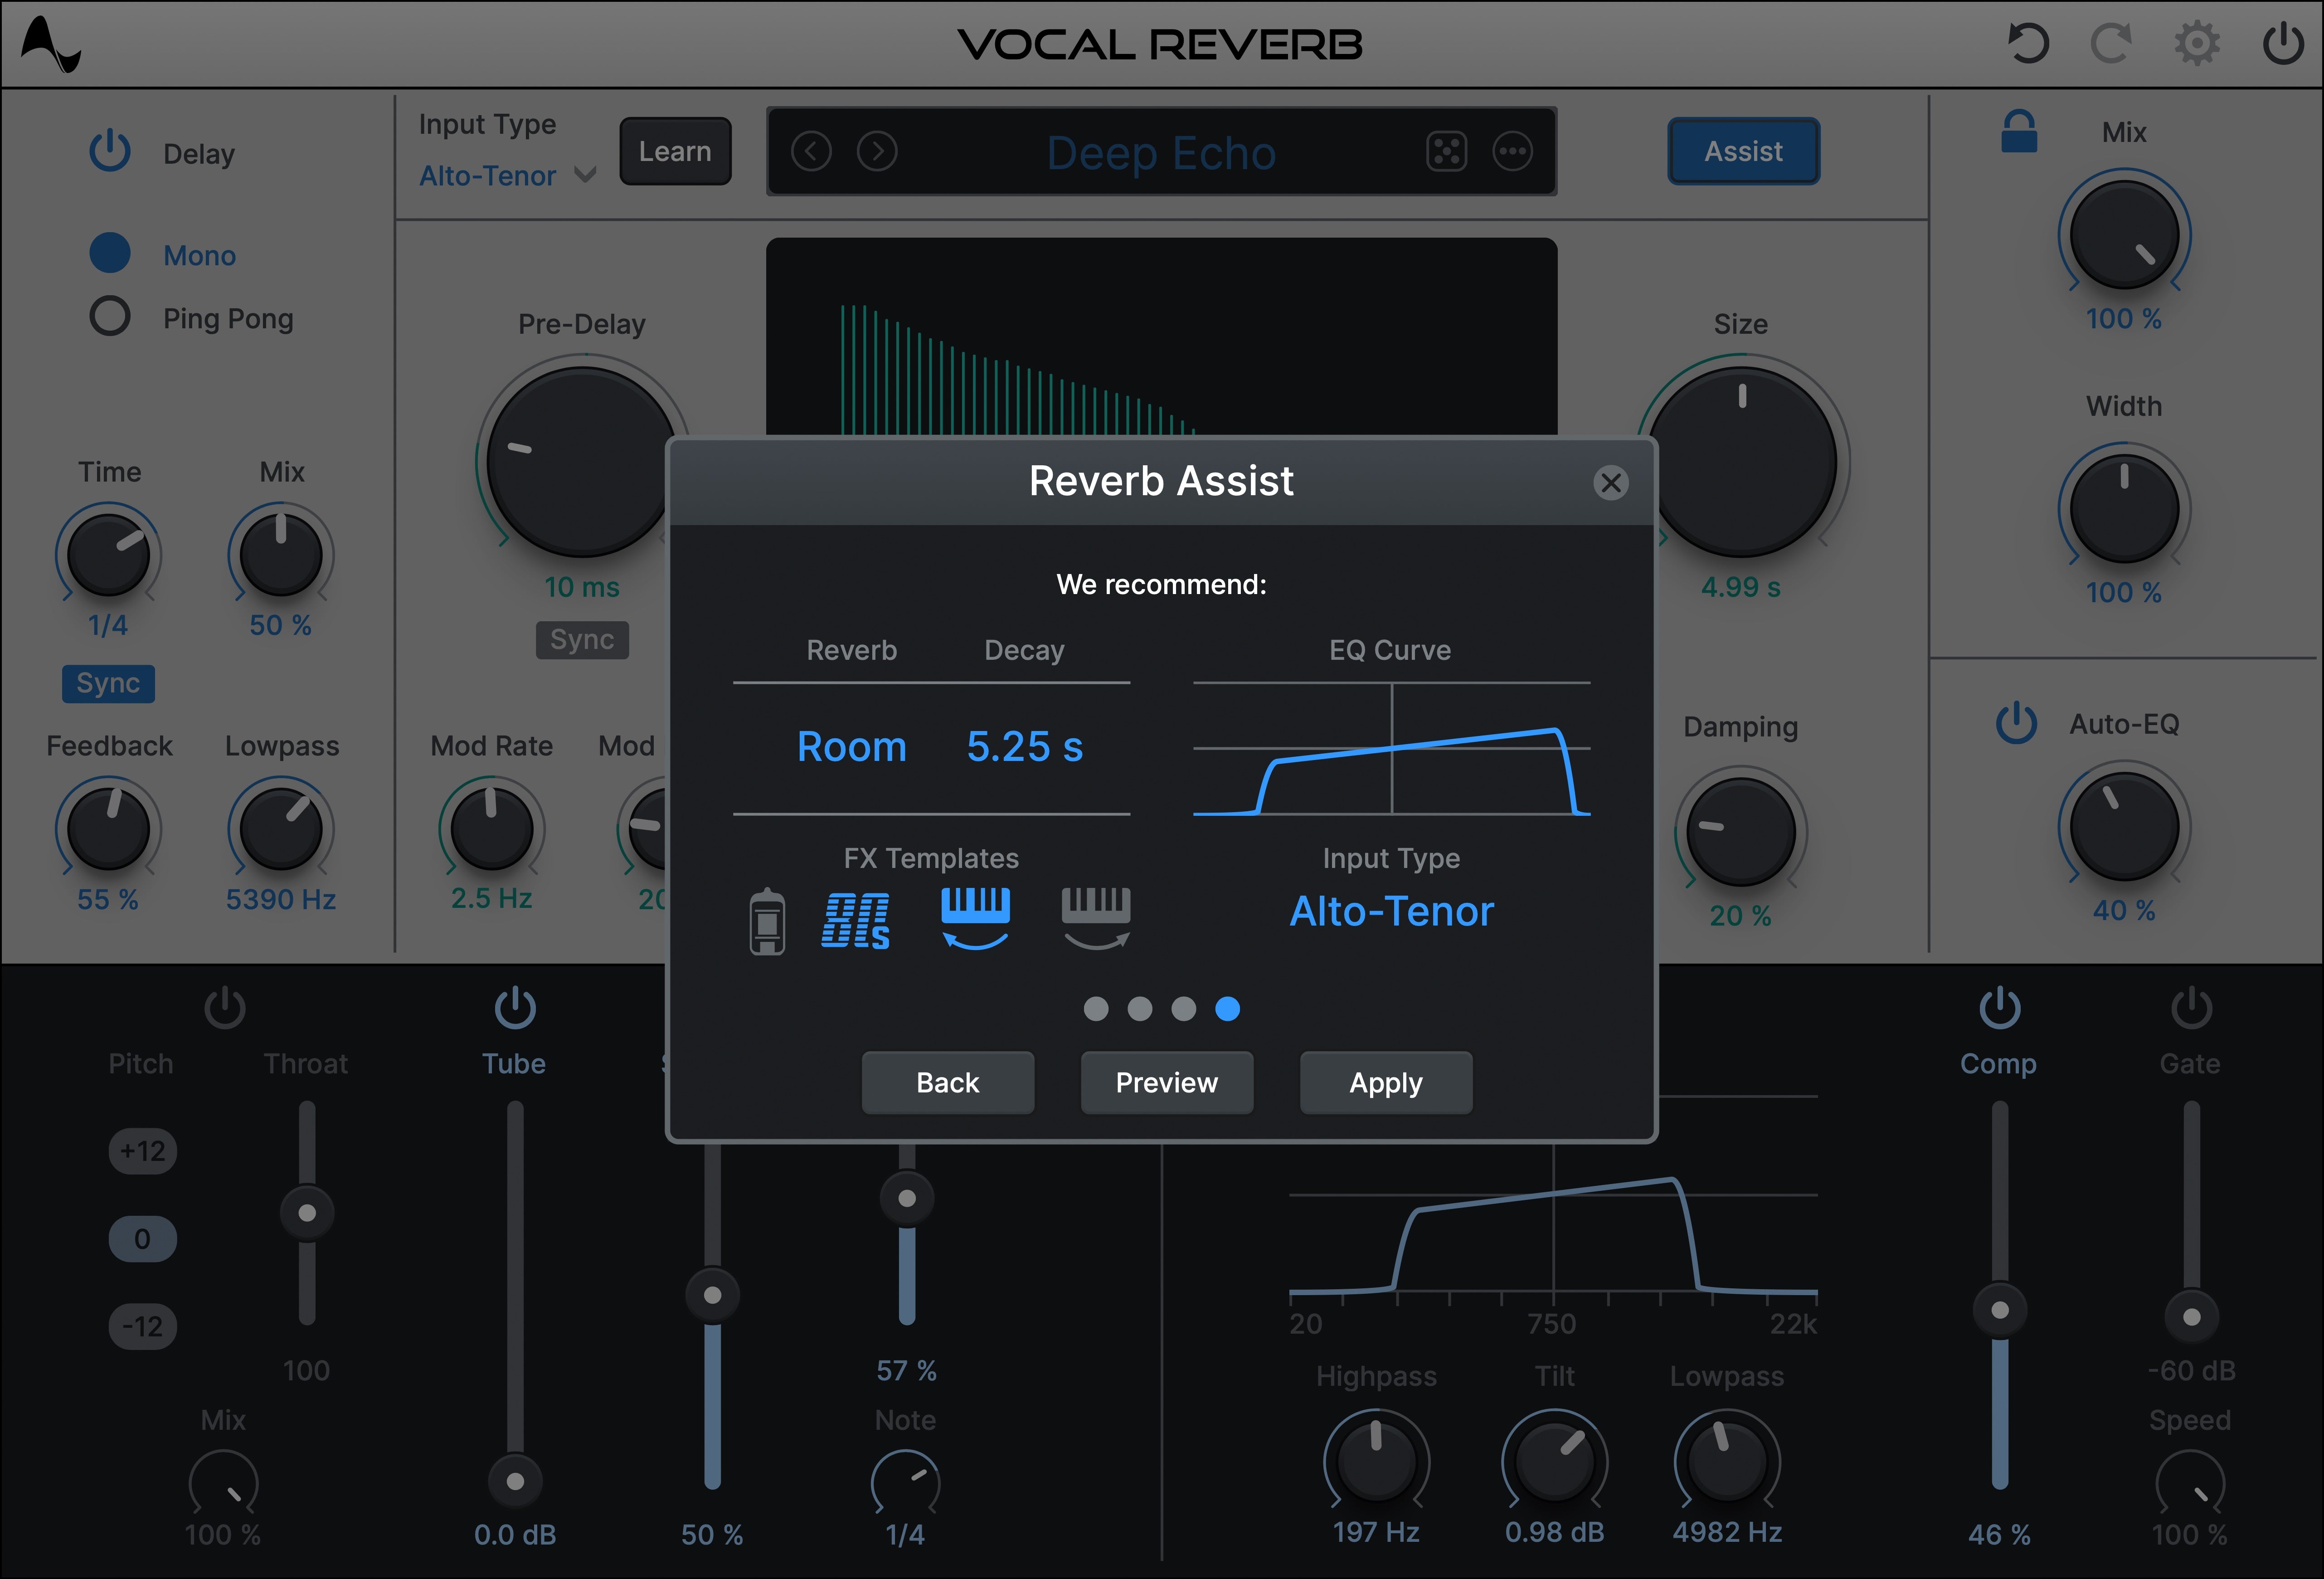
Task: Open the preset options ellipsis menu
Action: pyautogui.click(x=1512, y=152)
